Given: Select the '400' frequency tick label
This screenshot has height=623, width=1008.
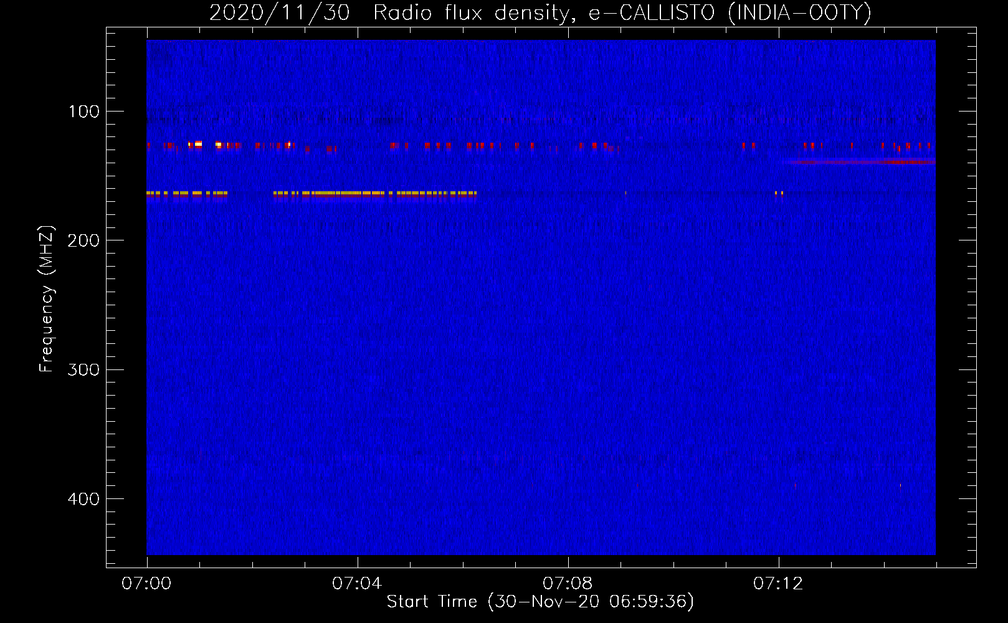Looking at the screenshot, I should click(83, 499).
